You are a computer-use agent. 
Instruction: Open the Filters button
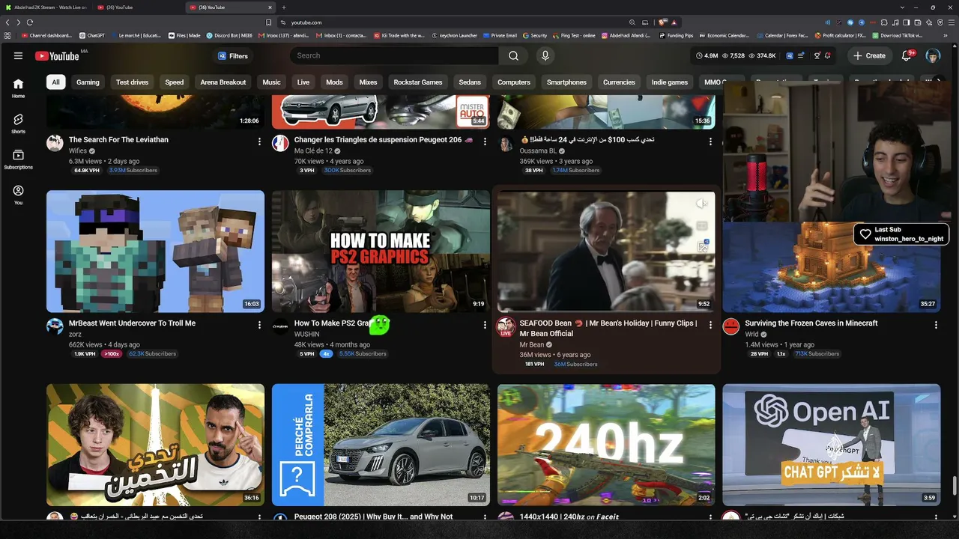tap(233, 56)
